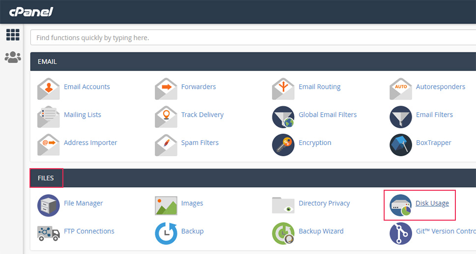Click the BoxTrapper icon

401,145
